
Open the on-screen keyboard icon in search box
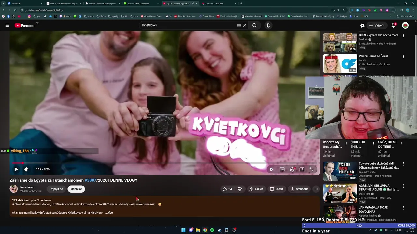239,25
